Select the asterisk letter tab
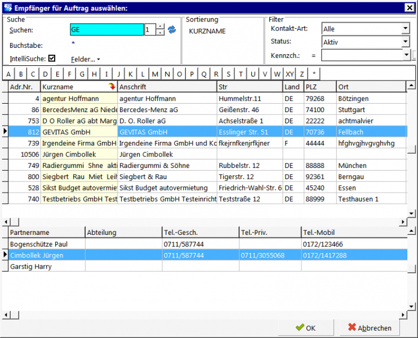418x338 pixels. [314, 74]
